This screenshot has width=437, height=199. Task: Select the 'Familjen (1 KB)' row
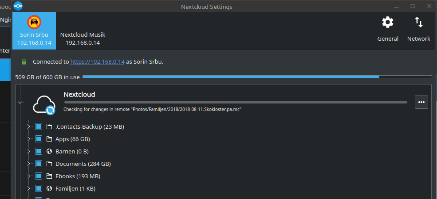(x=75, y=189)
